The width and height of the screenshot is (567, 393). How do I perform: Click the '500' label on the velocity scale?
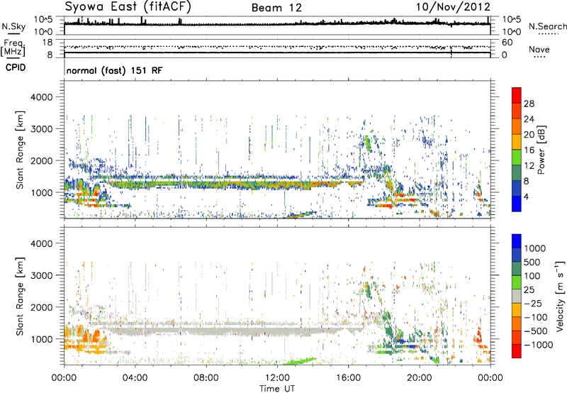[x=532, y=262]
